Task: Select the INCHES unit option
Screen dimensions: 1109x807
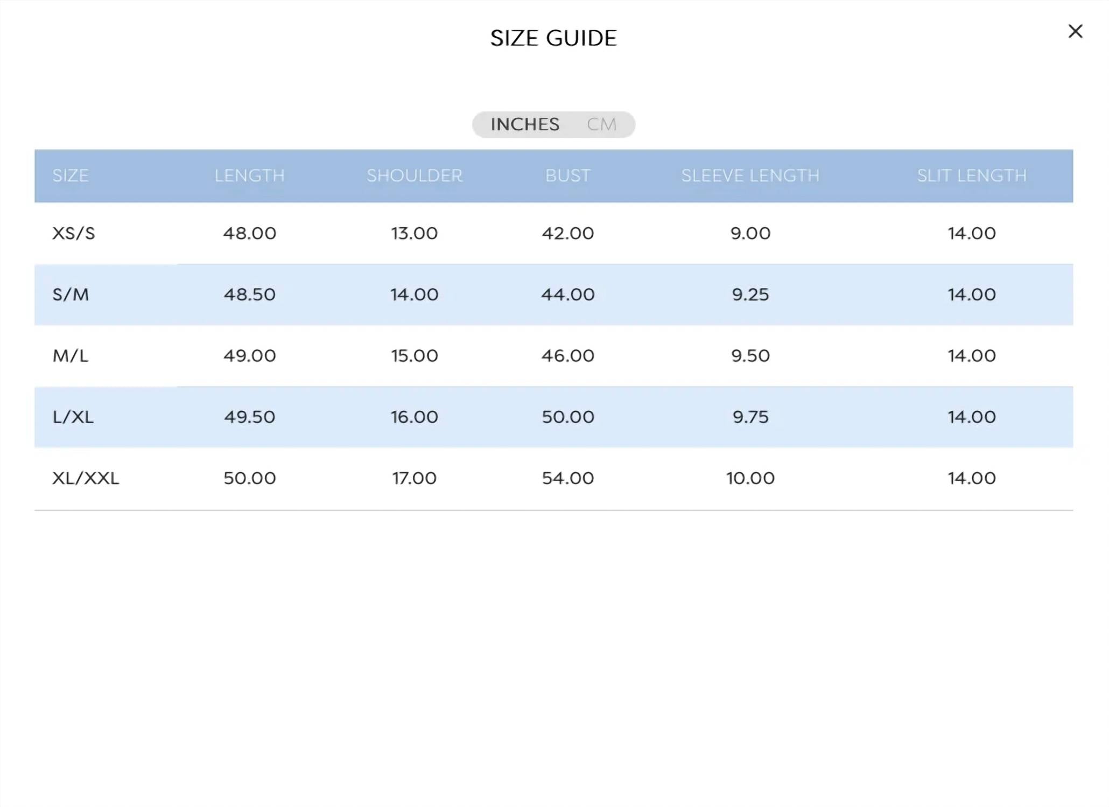Action: (x=525, y=124)
